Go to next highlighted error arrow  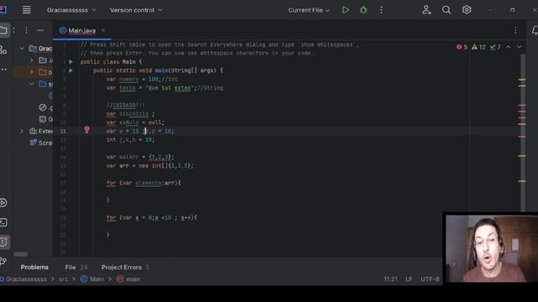point(520,47)
